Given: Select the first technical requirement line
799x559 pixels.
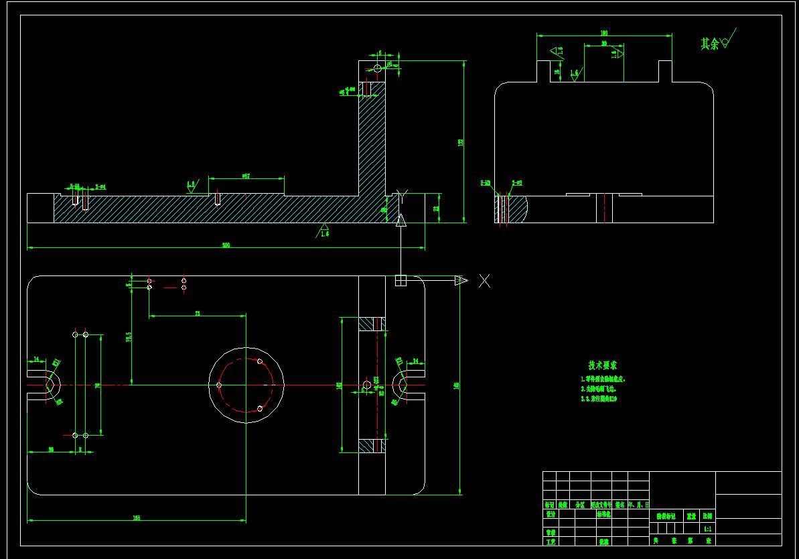Looking at the screenshot, I should tap(603, 379).
